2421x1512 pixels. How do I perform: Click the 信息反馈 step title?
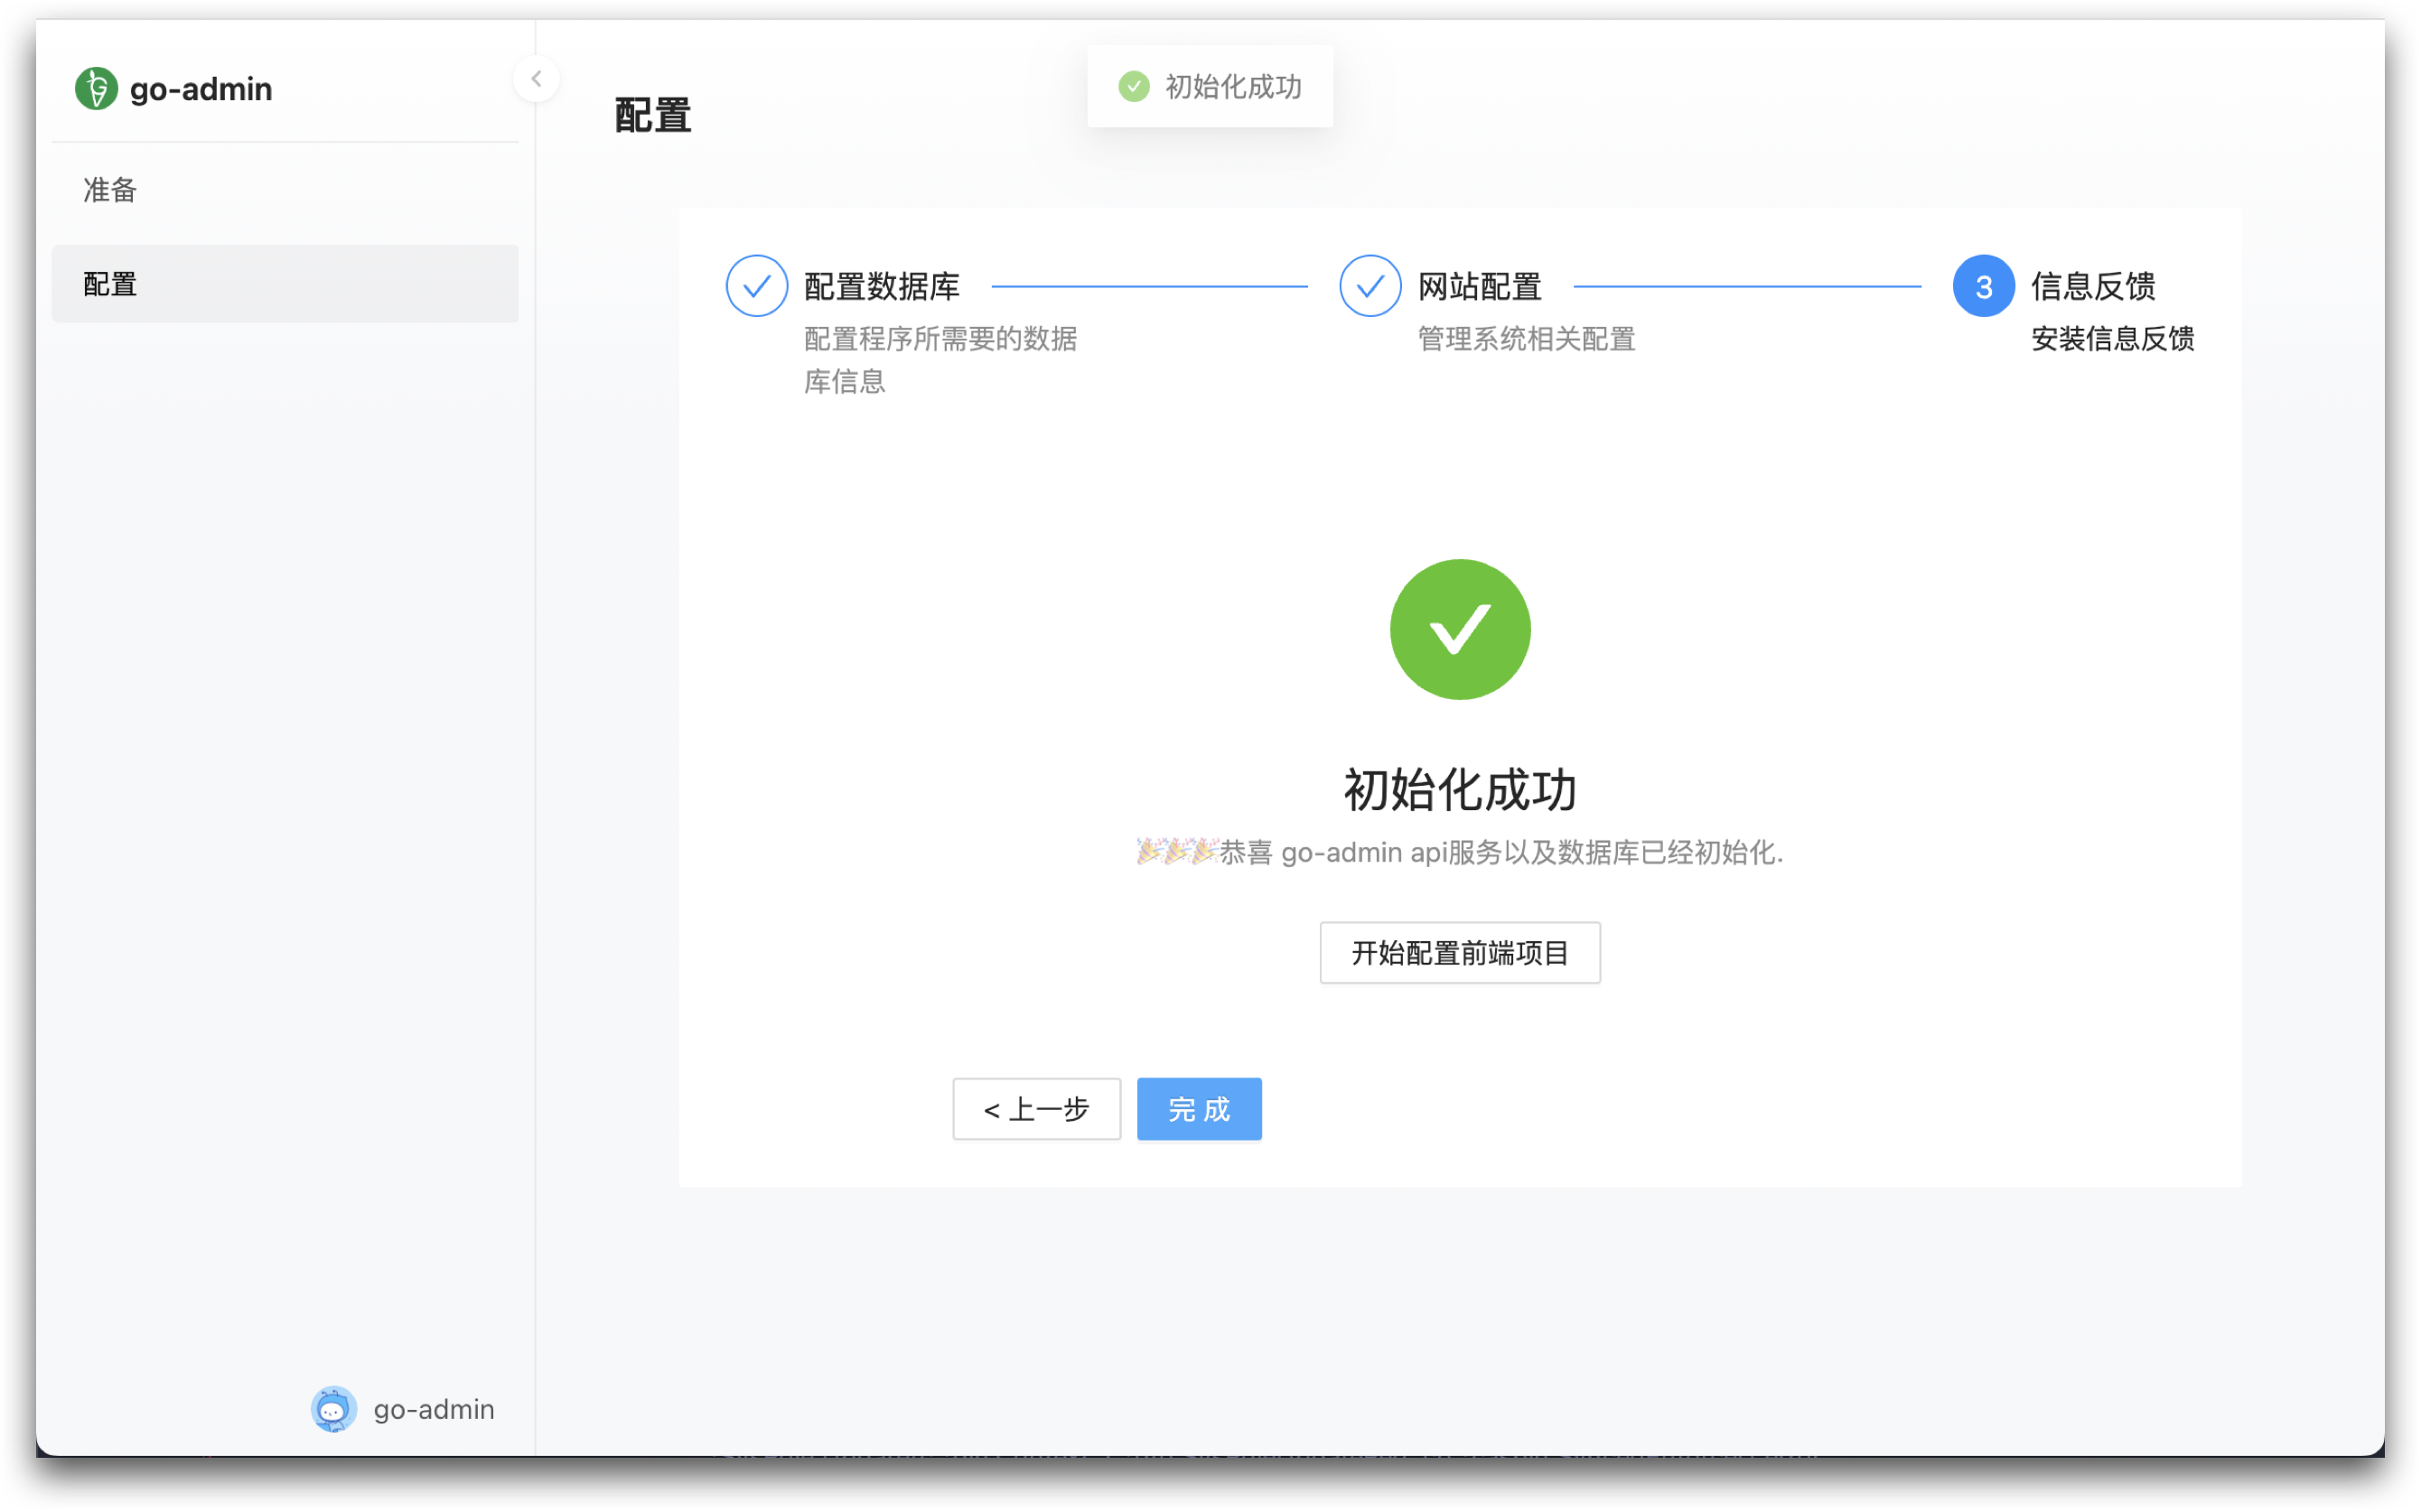point(2092,286)
